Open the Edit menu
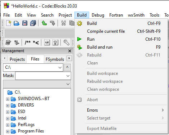The image size is (169, 135). point(18,15)
